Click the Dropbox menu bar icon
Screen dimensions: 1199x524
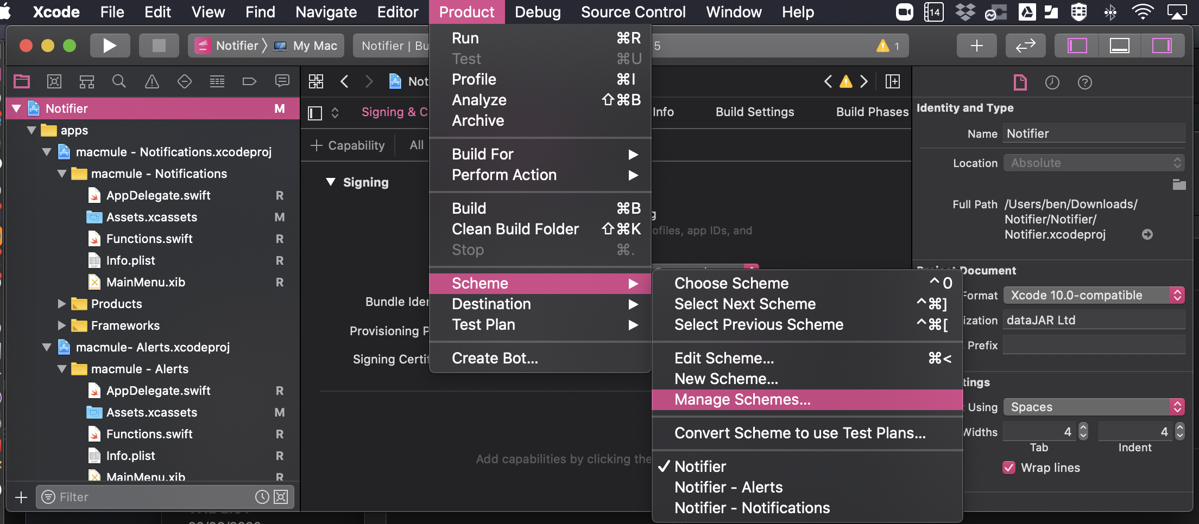965,12
